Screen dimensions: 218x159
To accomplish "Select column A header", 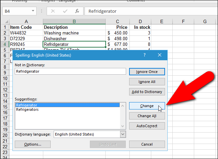I will [x=26, y=21].
